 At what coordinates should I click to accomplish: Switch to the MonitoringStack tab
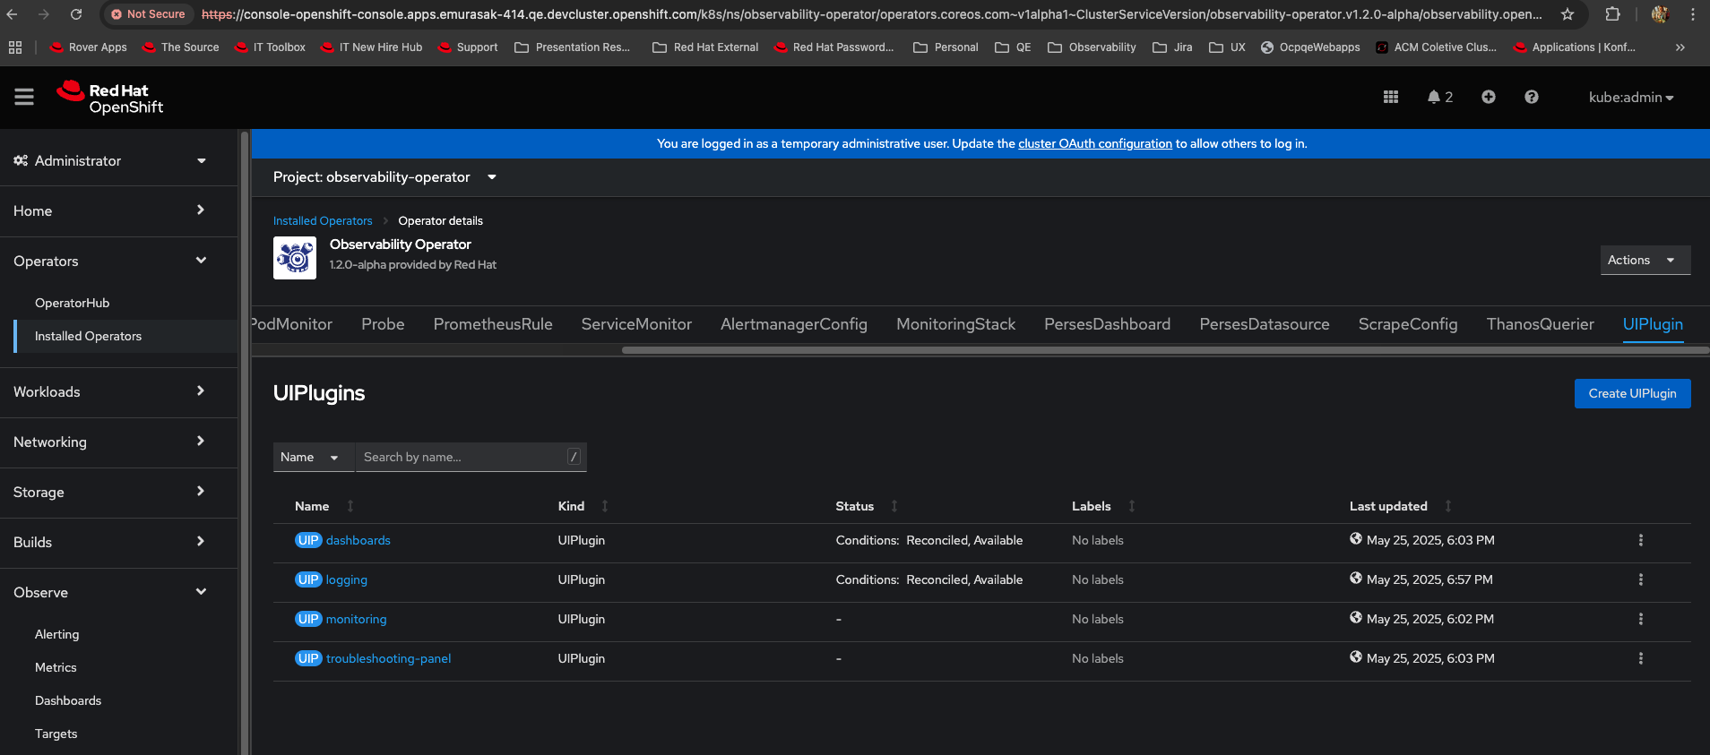click(x=955, y=324)
